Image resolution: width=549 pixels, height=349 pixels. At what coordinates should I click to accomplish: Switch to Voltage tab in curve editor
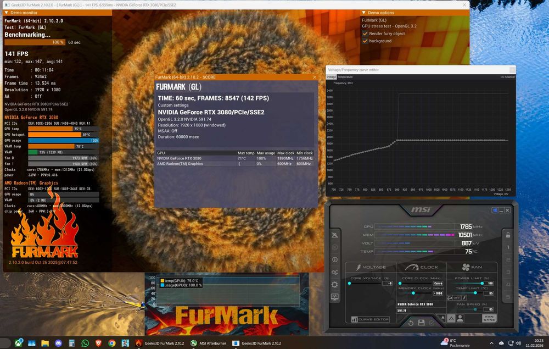tap(331, 77)
